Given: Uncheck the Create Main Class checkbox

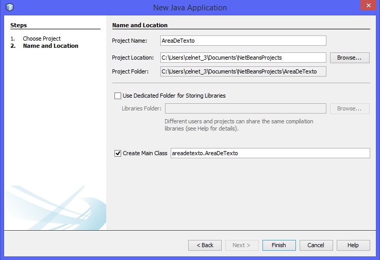Looking at the screenshot, I should click(118, 153).
